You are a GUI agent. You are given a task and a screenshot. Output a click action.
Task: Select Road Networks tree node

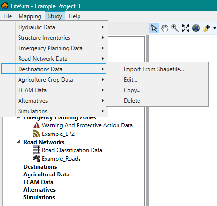point(44,142)
